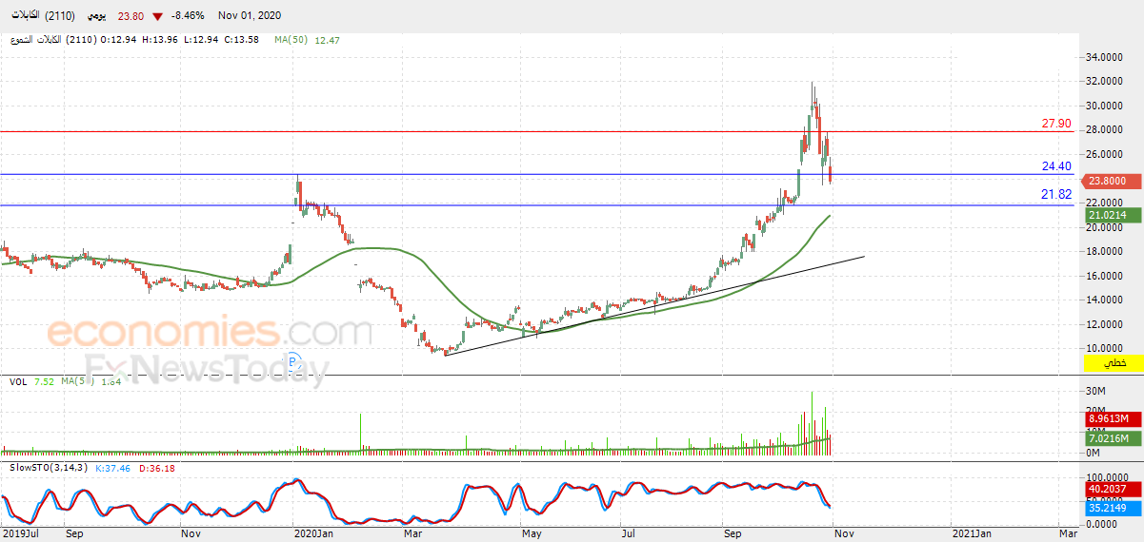Click the O:12.94 open value
This screenshot has height=542, width=1144.
(119, 40)
